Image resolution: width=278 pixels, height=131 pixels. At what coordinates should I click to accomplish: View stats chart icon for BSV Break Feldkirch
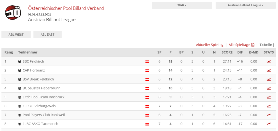coord(269,79)
